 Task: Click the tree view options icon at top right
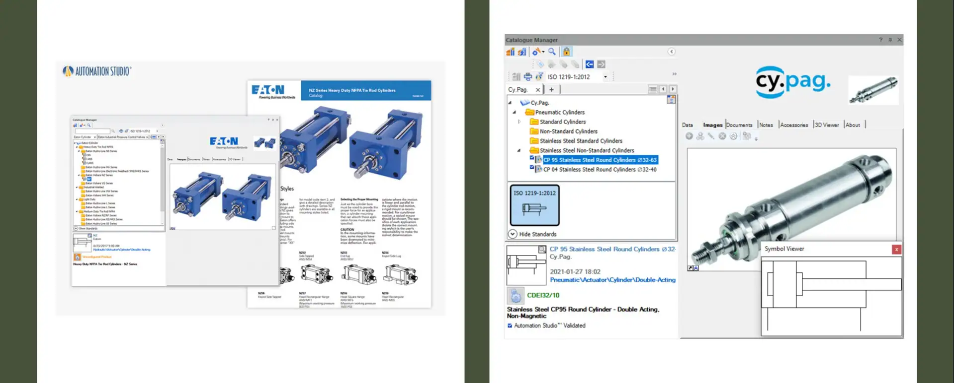click(671, 100)
